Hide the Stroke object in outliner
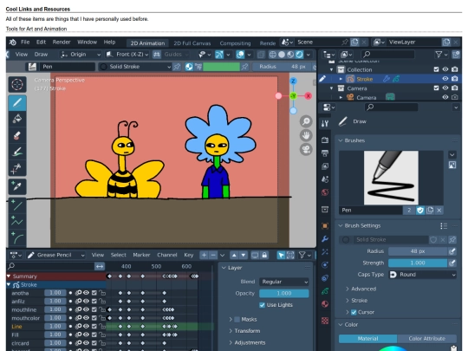 [445, 79]
